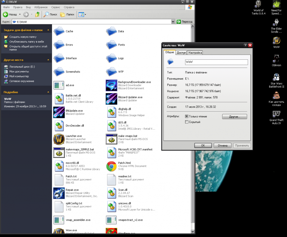Open the 'Сервис' menu

(x=56, y=7)
